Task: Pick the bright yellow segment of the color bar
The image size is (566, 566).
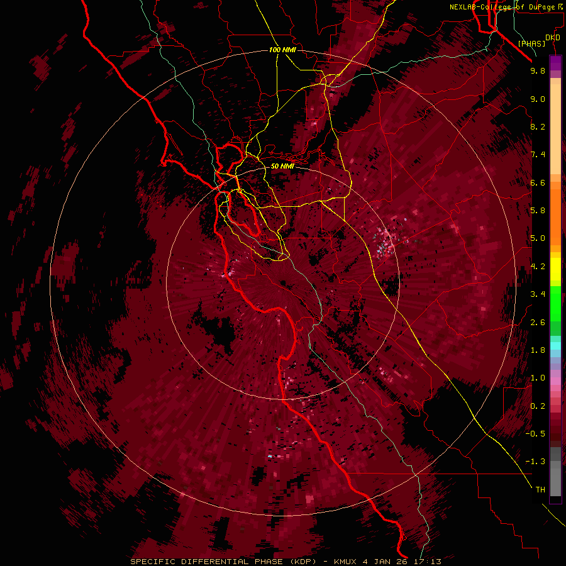Action: coord(555,269)
